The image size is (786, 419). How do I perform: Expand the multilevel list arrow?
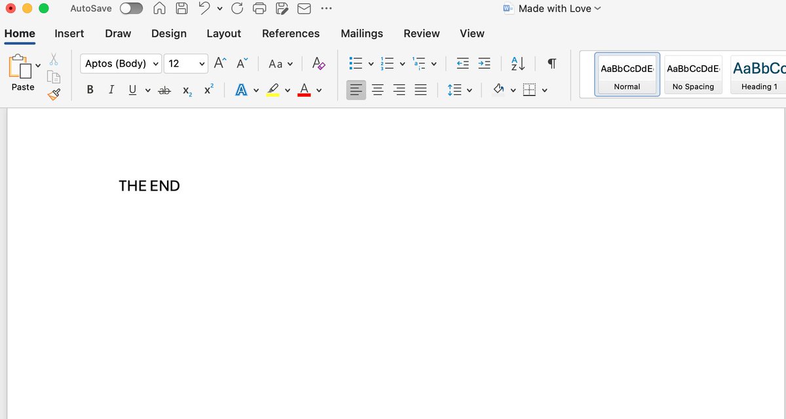coord(434,64)
